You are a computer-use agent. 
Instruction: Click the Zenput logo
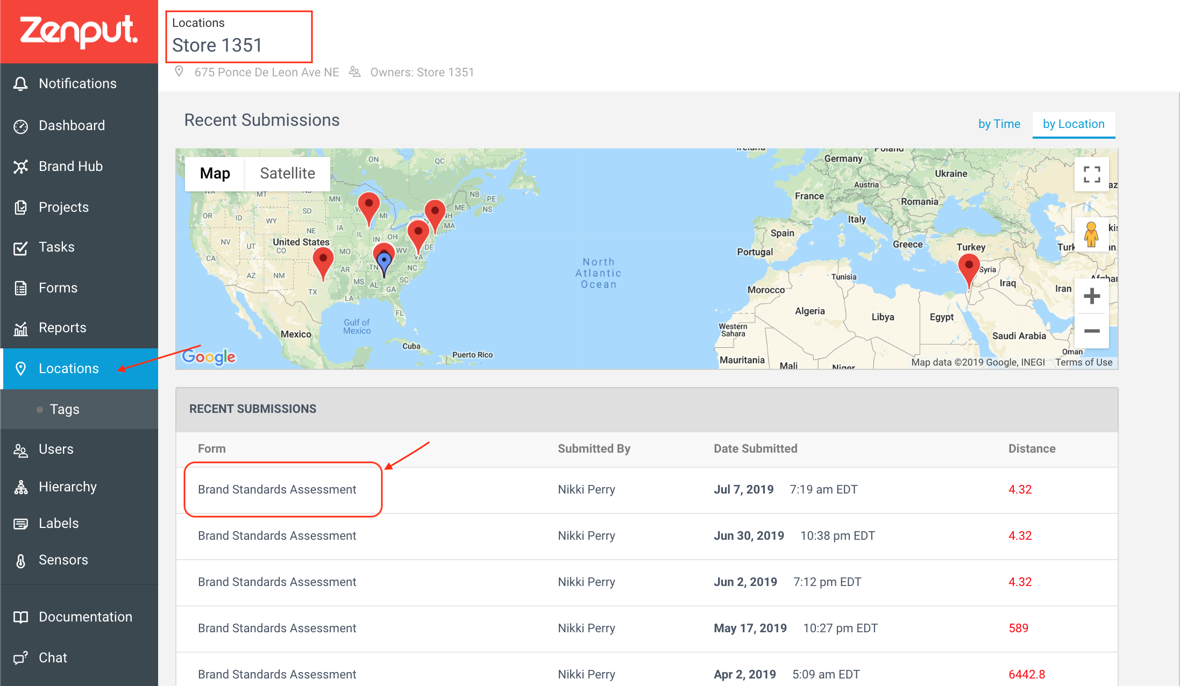[x=79, y=31]
